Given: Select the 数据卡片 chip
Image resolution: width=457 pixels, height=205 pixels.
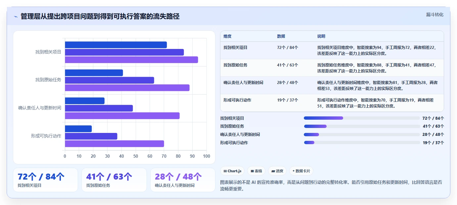Looking at the screenshot, I should (x=301, y=171).
